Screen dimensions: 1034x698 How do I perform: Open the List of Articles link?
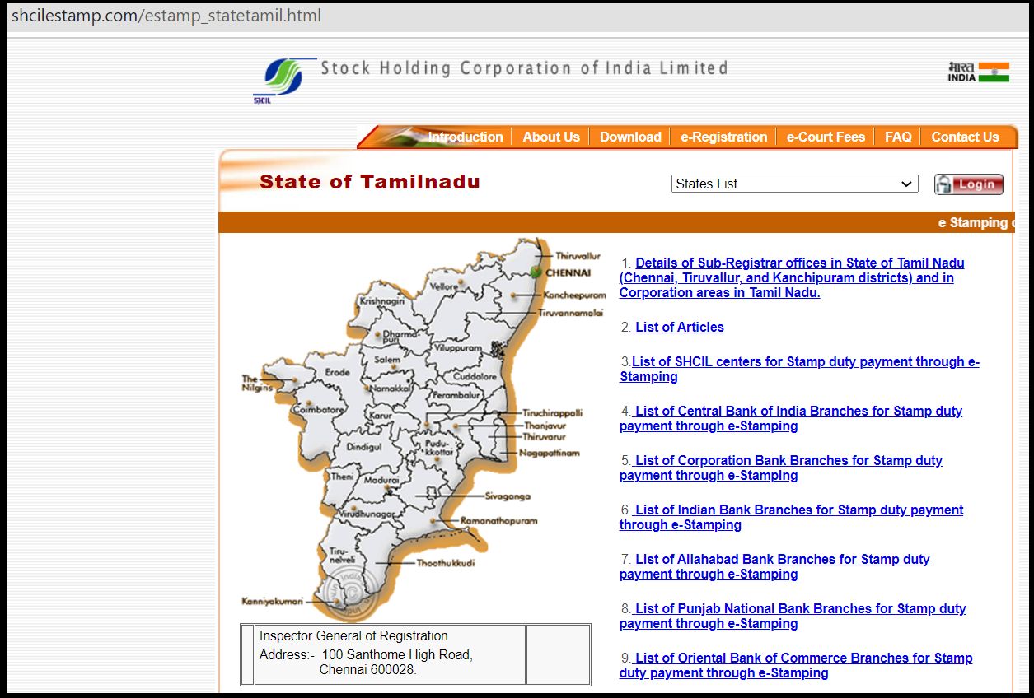point(677,327)
